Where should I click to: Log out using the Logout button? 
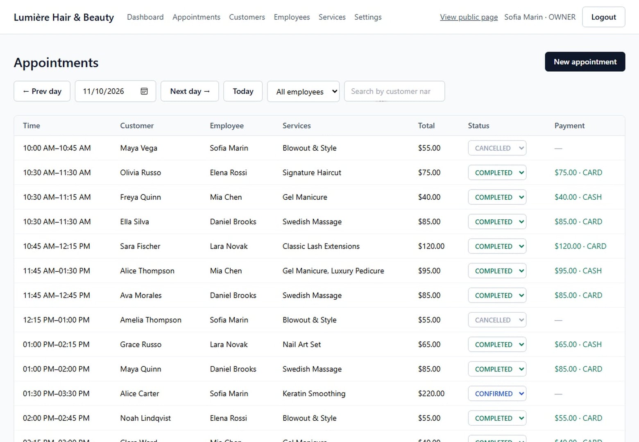(x=604, y=17)
